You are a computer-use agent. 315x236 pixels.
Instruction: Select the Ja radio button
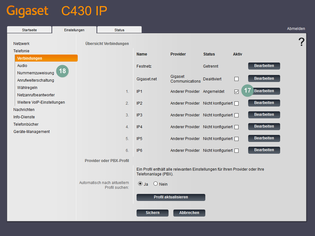tap(140, 184)
